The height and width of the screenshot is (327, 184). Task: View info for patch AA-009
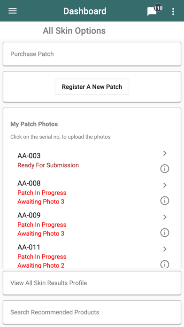[165, 233]
